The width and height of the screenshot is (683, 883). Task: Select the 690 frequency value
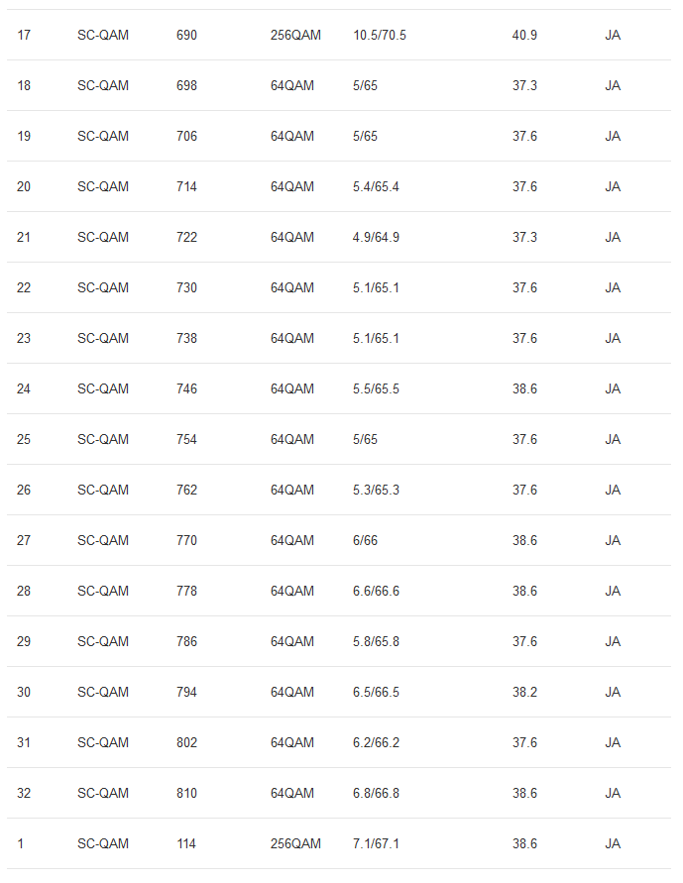[186, 36]
